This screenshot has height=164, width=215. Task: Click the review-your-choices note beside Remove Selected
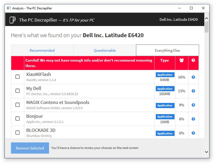point(95,148)
